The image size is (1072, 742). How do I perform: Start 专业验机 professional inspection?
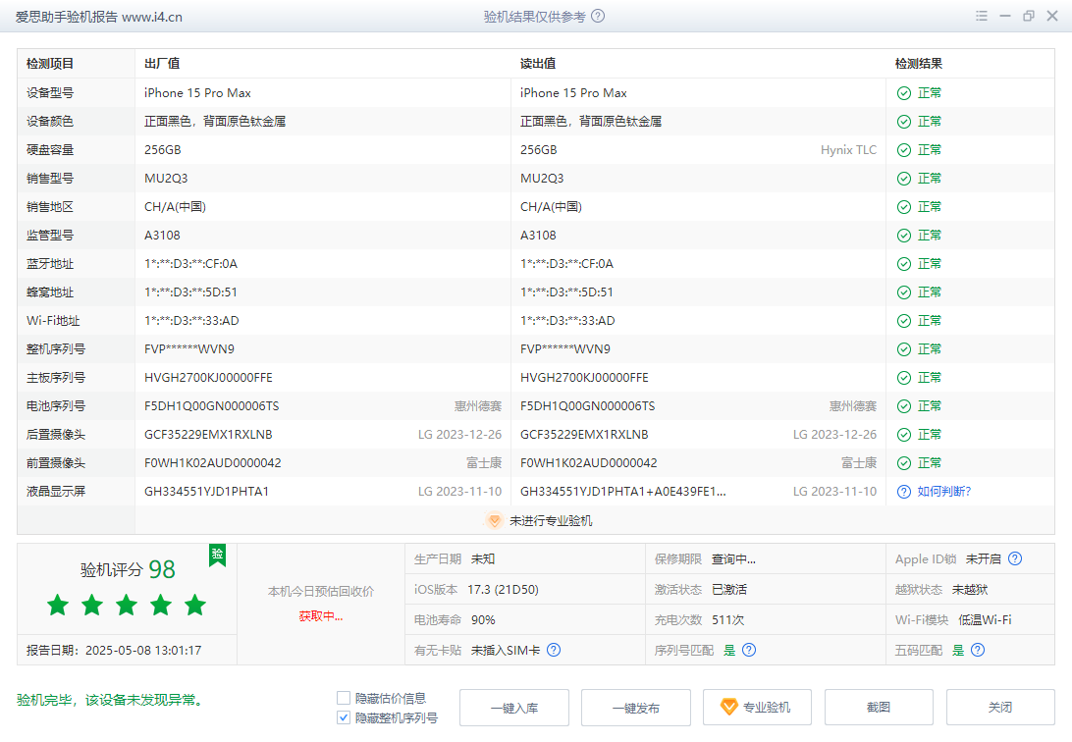pyautogui.click(x=758, y=708)
